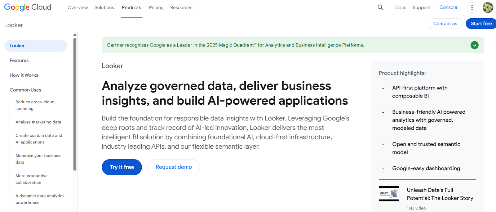Open the user account avatar

pos(488,7)
